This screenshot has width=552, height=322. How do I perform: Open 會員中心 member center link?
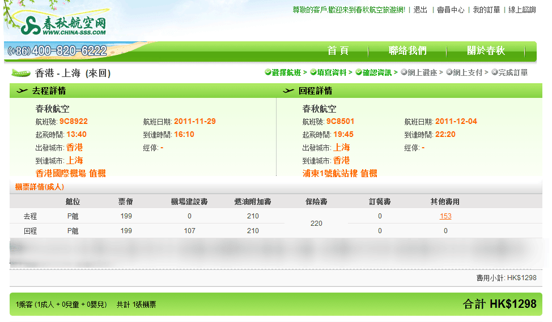click(451, 10)
